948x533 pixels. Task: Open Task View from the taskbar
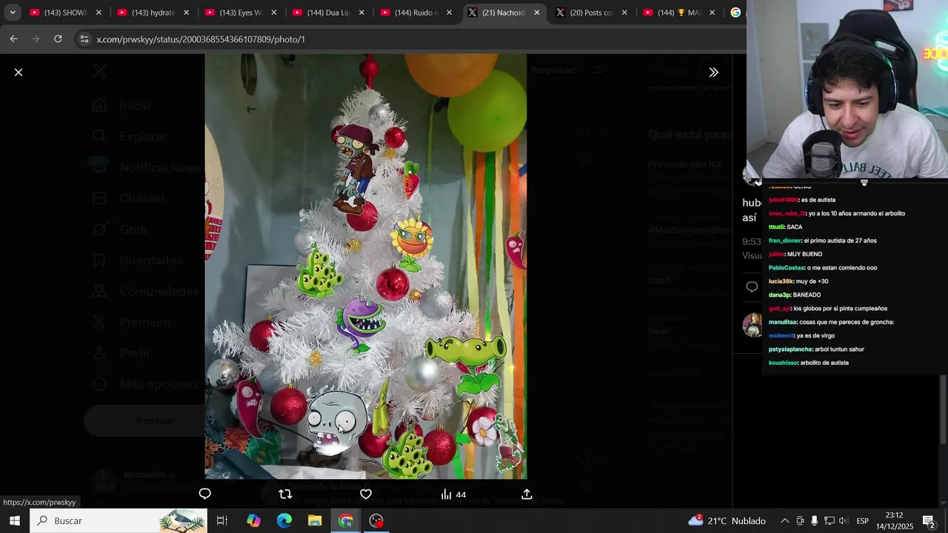pos(221,520)
